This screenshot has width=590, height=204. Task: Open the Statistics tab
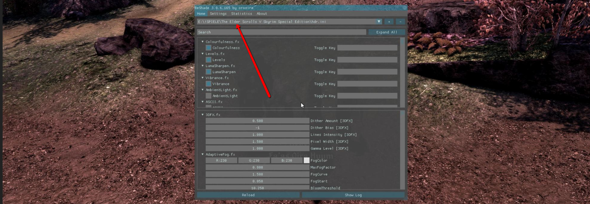coord(241,14)
